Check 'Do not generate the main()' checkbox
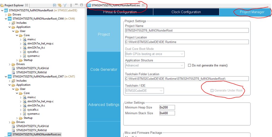 (x=190, y=65)
